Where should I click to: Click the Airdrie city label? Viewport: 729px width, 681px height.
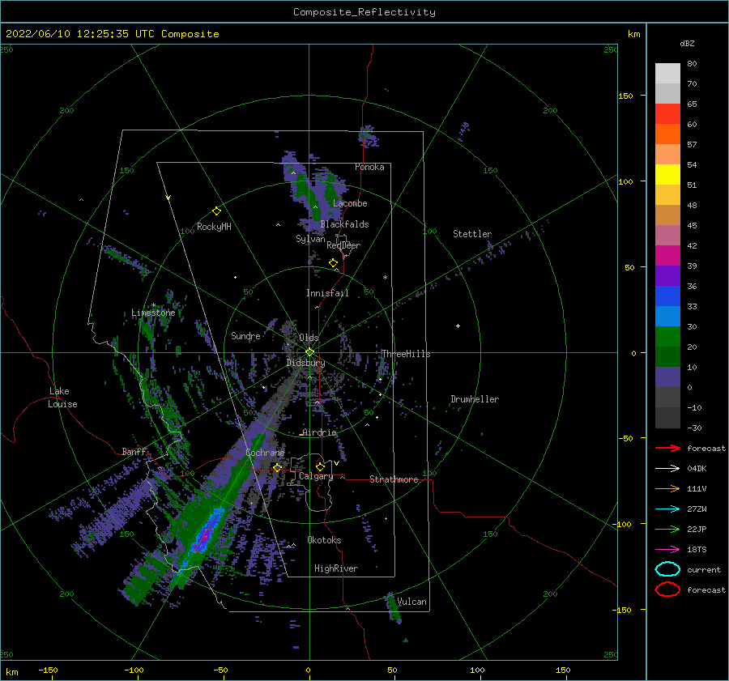coord(319,432)
